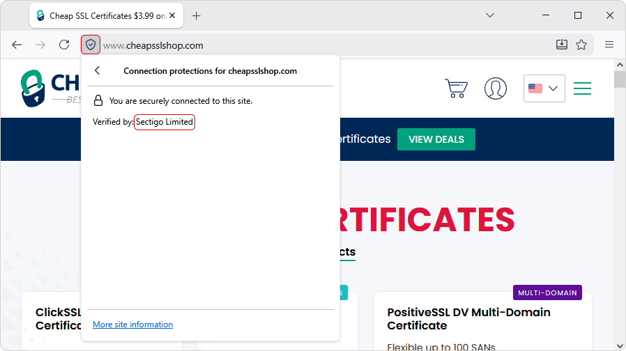Click the browser forward arrow
The width and height of the screenshot is (626, 351).
pos(40,45)
